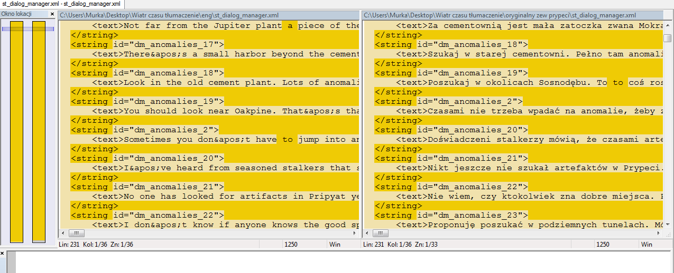
Task: Click right pane codepage '1250' status cell
Action: click(x=603, y=245)
